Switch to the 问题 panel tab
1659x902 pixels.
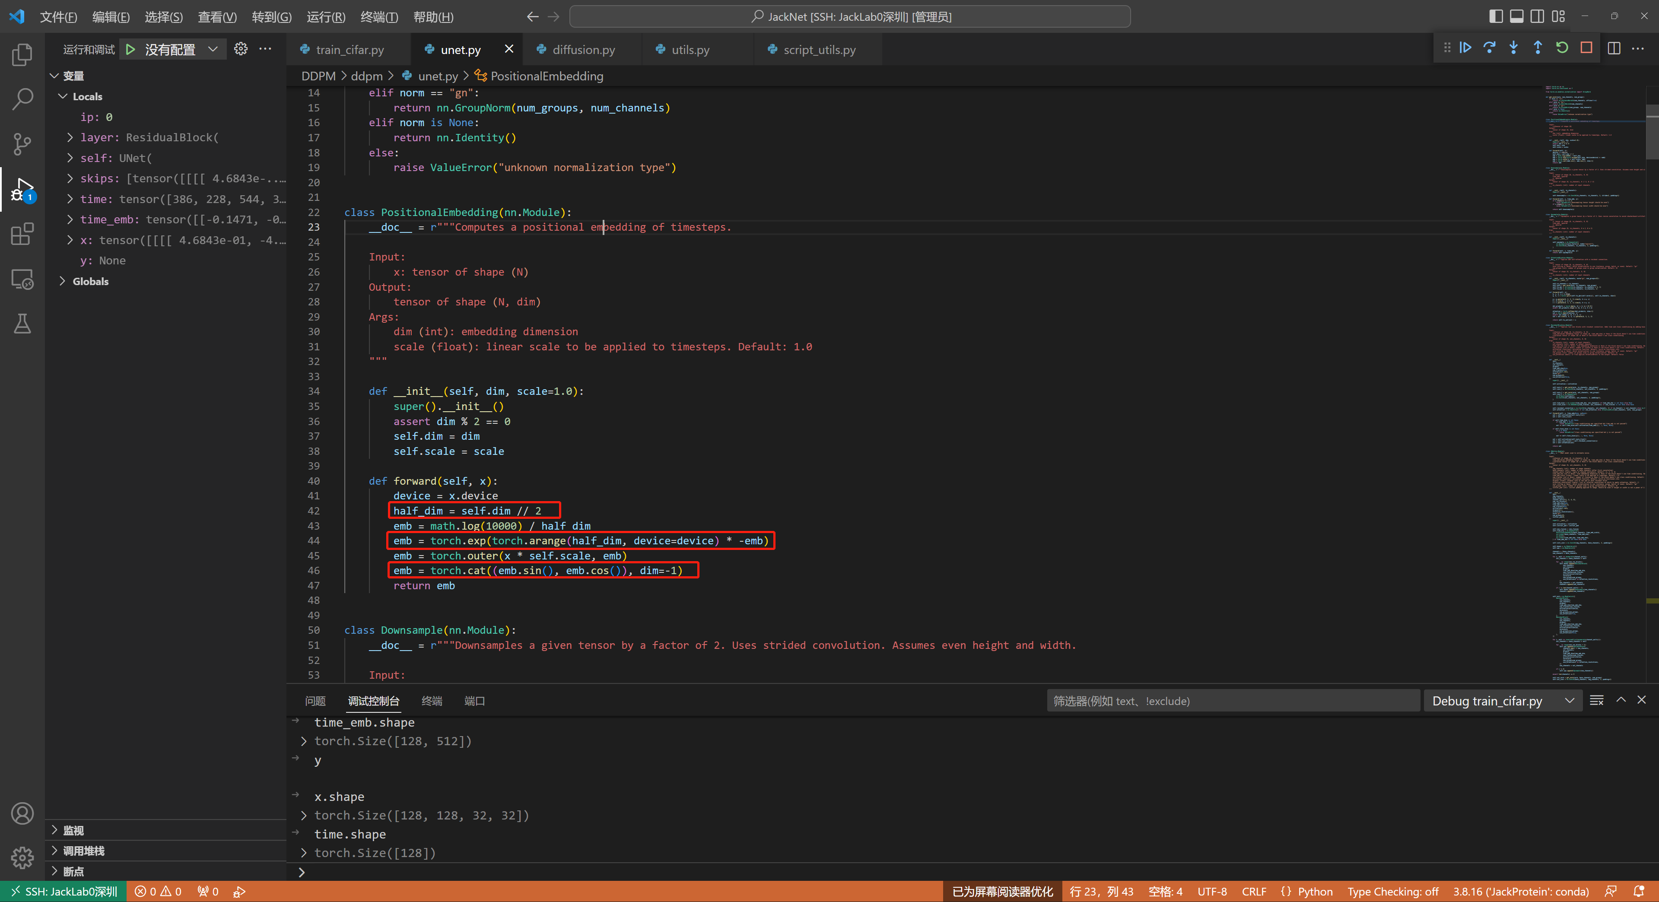(x=315, y=701)
